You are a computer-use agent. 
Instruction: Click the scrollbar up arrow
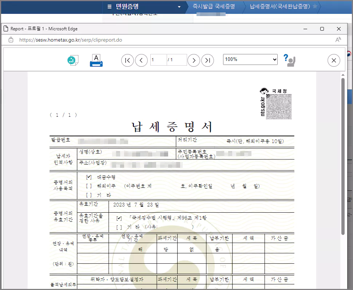(343, 75)
